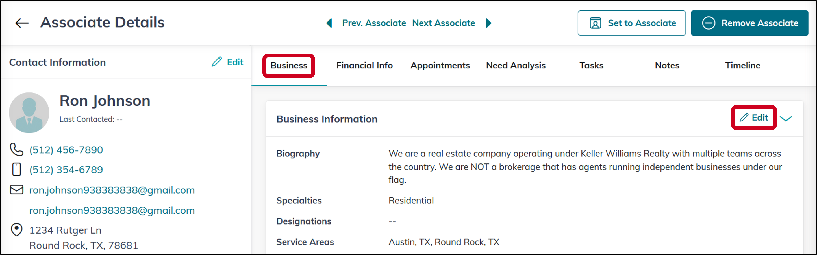Screen dimensions: 817x255
Task: Click Ron Johnson's profile avatar
Action: [29, 112]
